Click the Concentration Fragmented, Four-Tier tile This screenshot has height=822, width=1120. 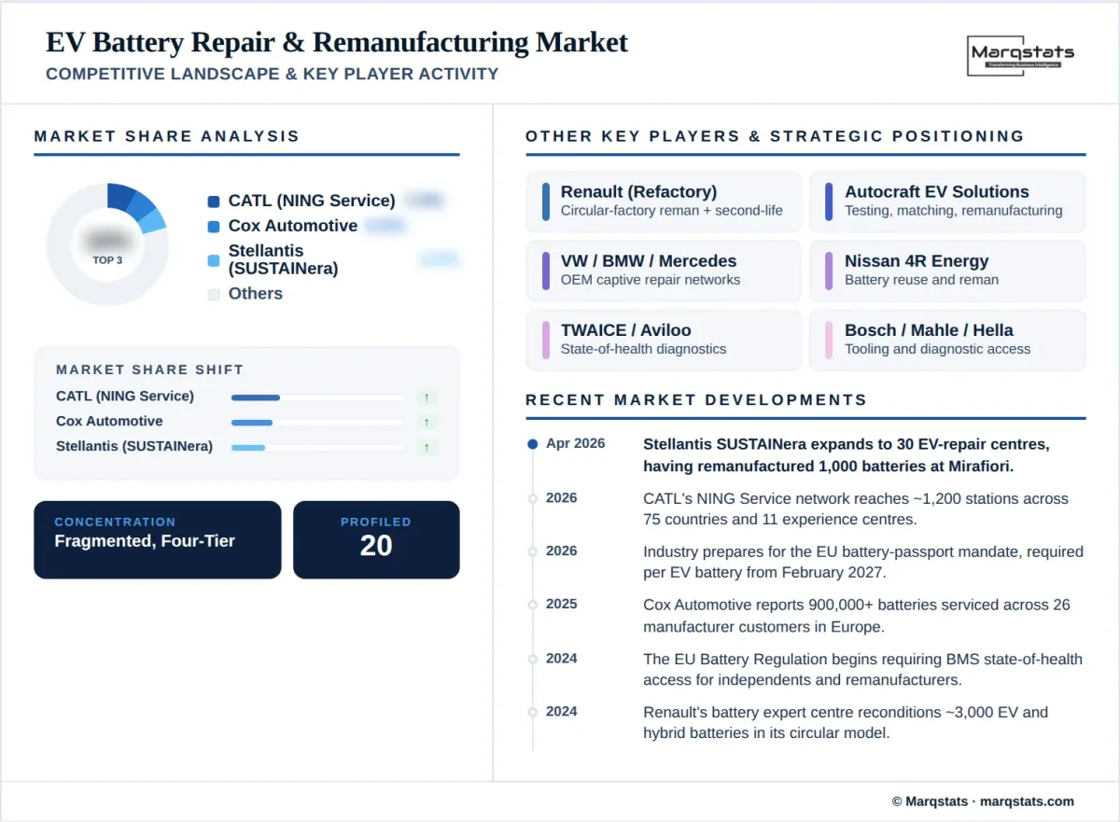pos(158,540)
